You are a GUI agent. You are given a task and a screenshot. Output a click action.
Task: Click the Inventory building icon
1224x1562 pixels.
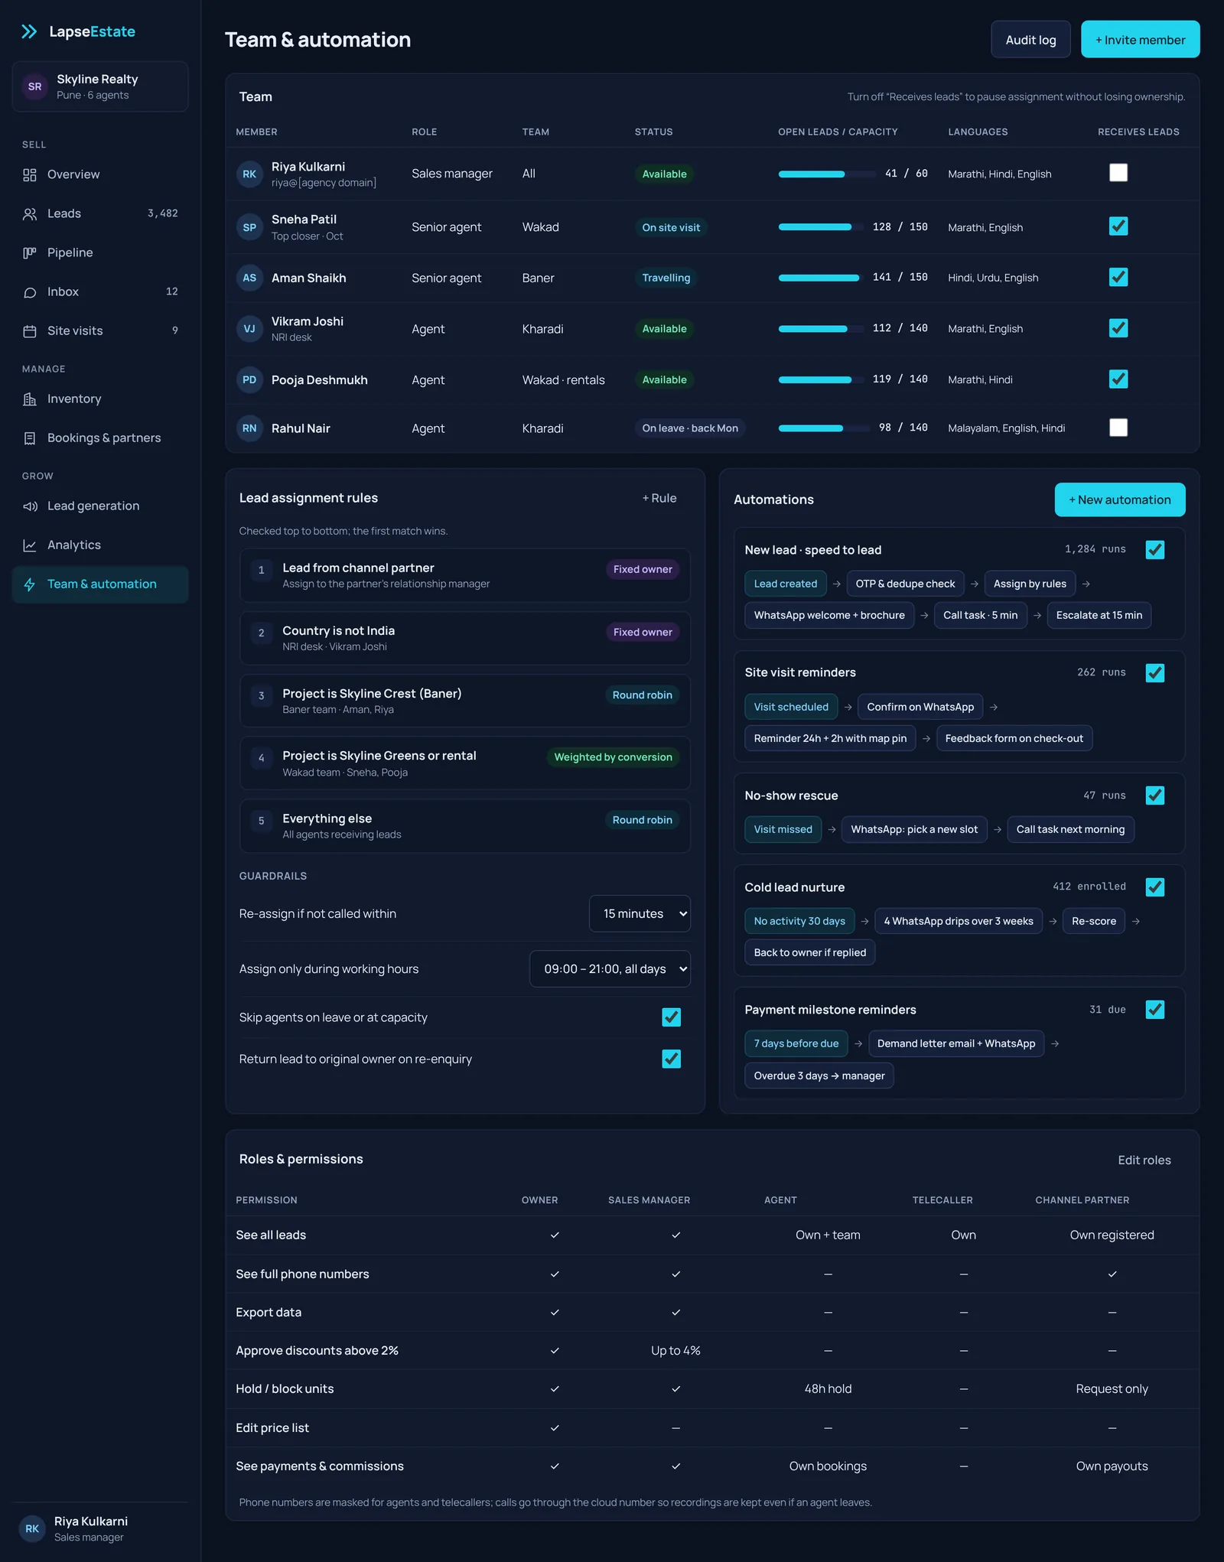pyautogui.click(x=30, y=399)
